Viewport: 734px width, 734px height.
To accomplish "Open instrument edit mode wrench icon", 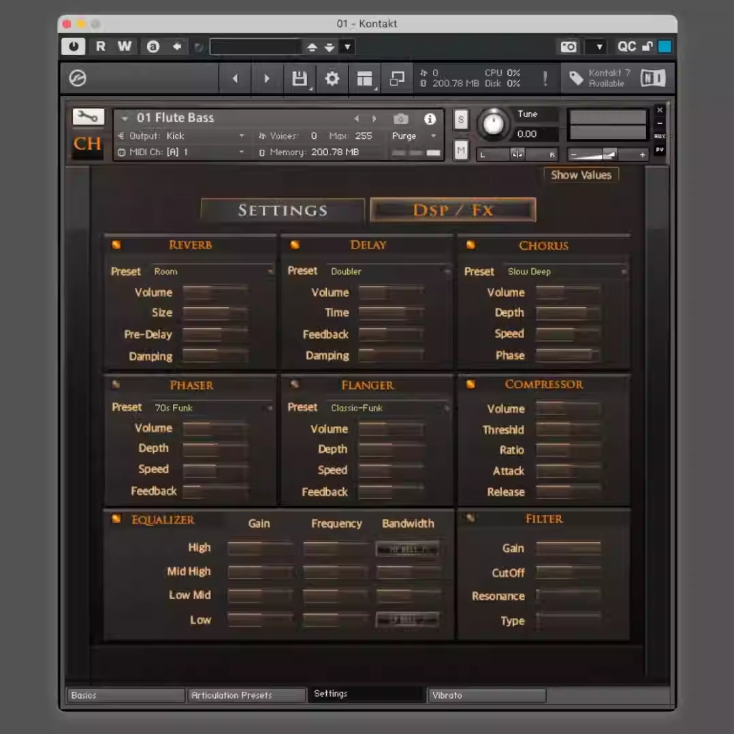I will [x=88, y=116].
